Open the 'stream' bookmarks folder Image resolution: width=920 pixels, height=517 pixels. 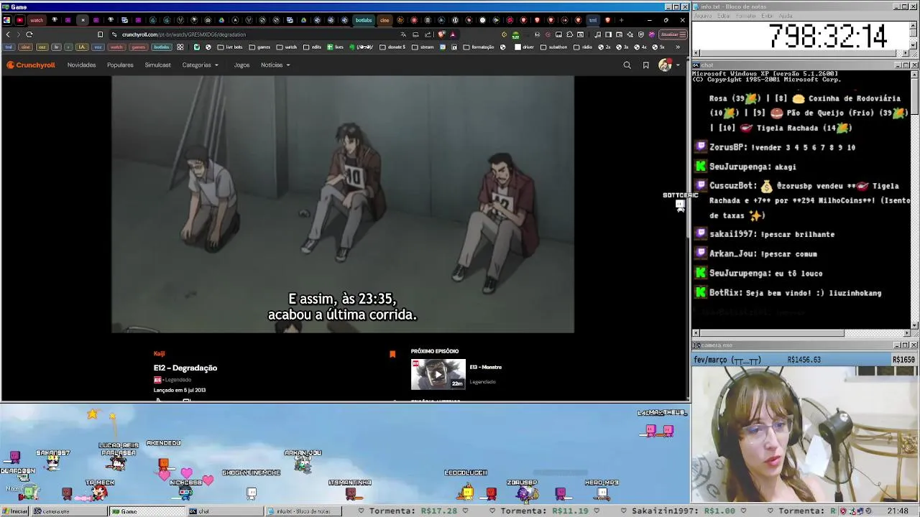(423, 47)
